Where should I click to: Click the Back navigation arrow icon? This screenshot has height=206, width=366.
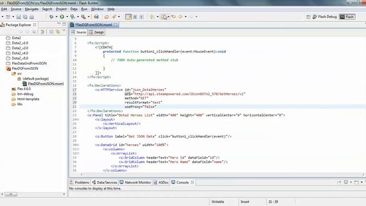point(181,17)
